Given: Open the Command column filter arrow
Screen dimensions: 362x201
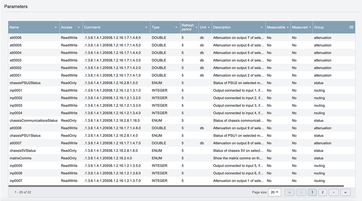Looking at the screenshot, I should coord(147,27).
